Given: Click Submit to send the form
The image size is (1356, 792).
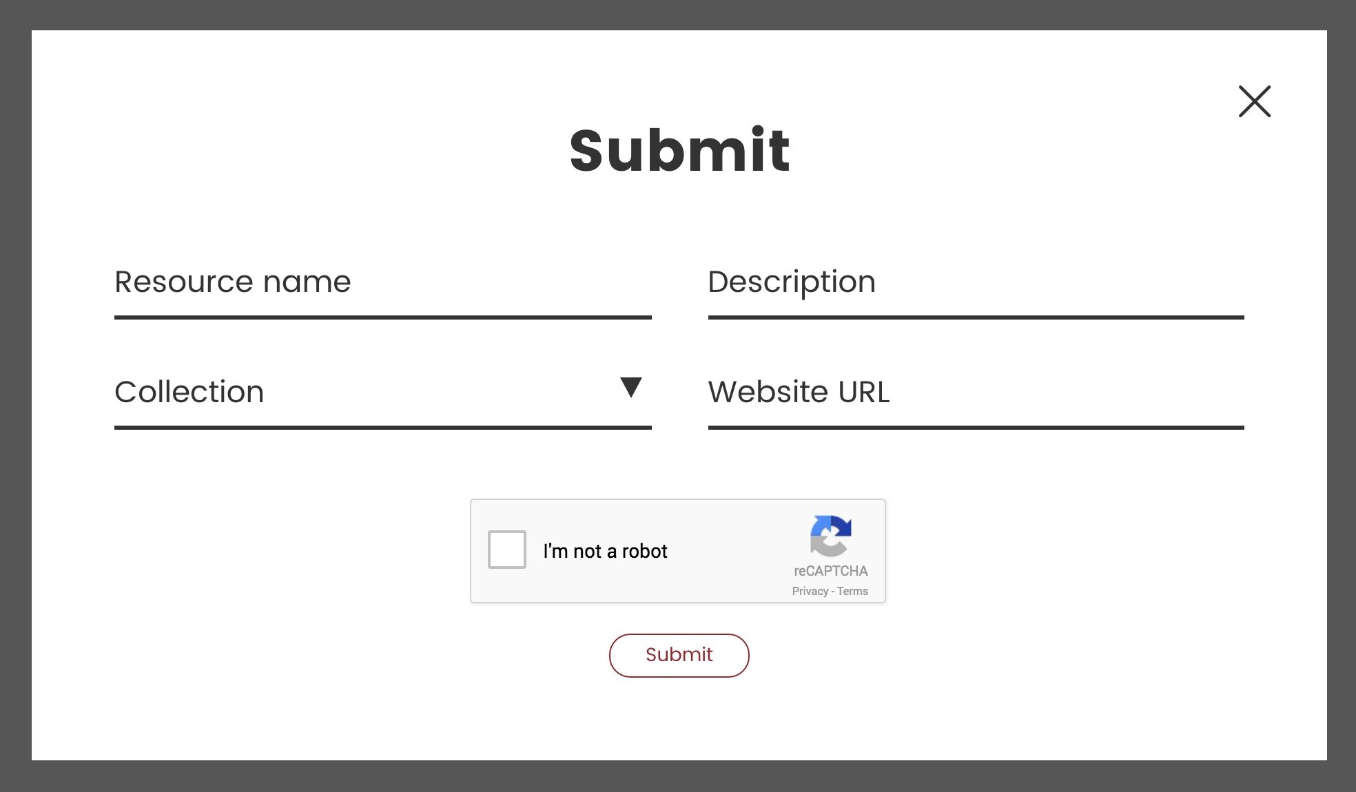Looking at the screenshot, I should point(678,655).
